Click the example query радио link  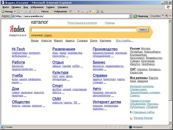click(x=48, y=35)
